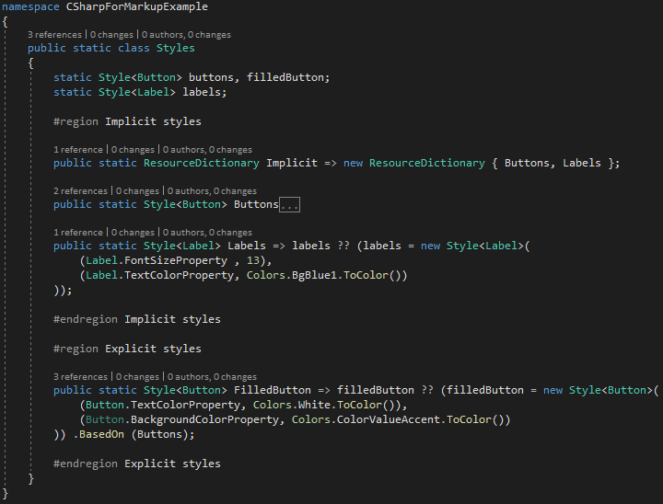Click '0 authors, 0 changes' above Buttons property

point(212,191)
